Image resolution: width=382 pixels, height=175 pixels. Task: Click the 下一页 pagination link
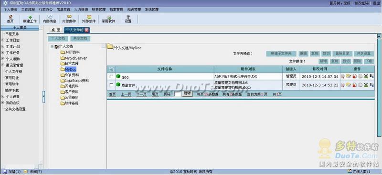(141, 94)
